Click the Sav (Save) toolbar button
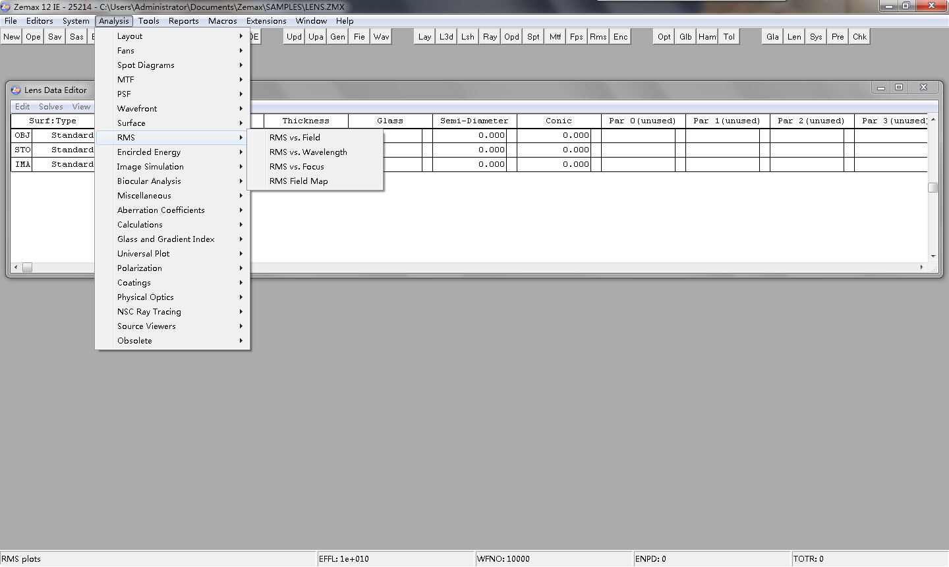The image size is (949, 567). tap(55, 37)
